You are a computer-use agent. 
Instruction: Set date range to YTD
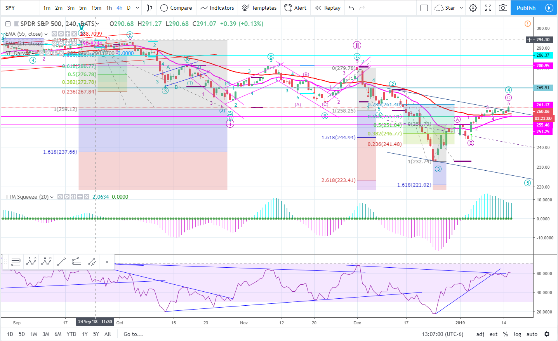click(x=71, y=334)
